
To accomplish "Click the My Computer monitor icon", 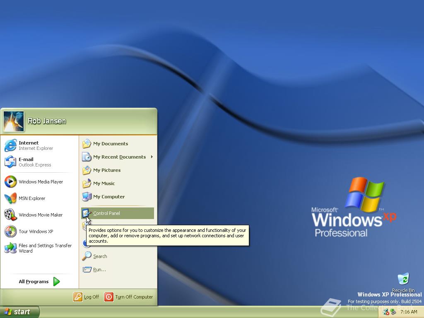I will [87, 197].
